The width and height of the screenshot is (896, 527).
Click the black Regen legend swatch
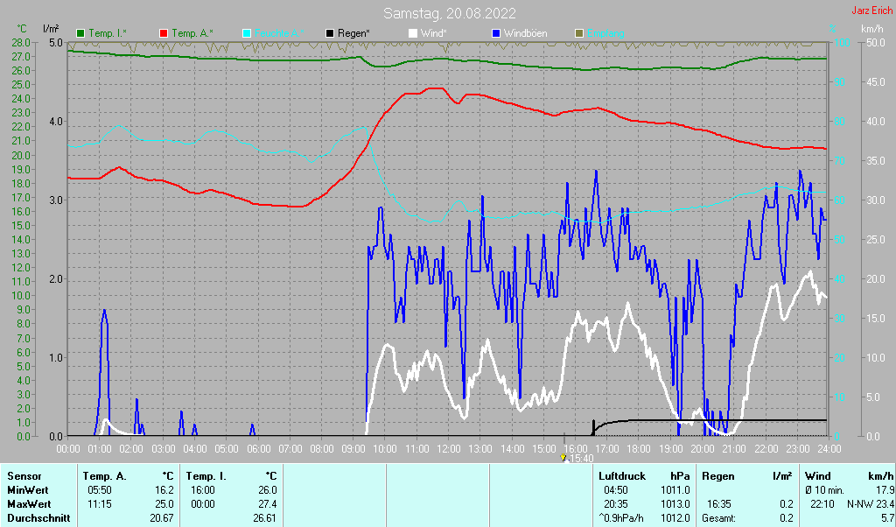click(330, 34)
